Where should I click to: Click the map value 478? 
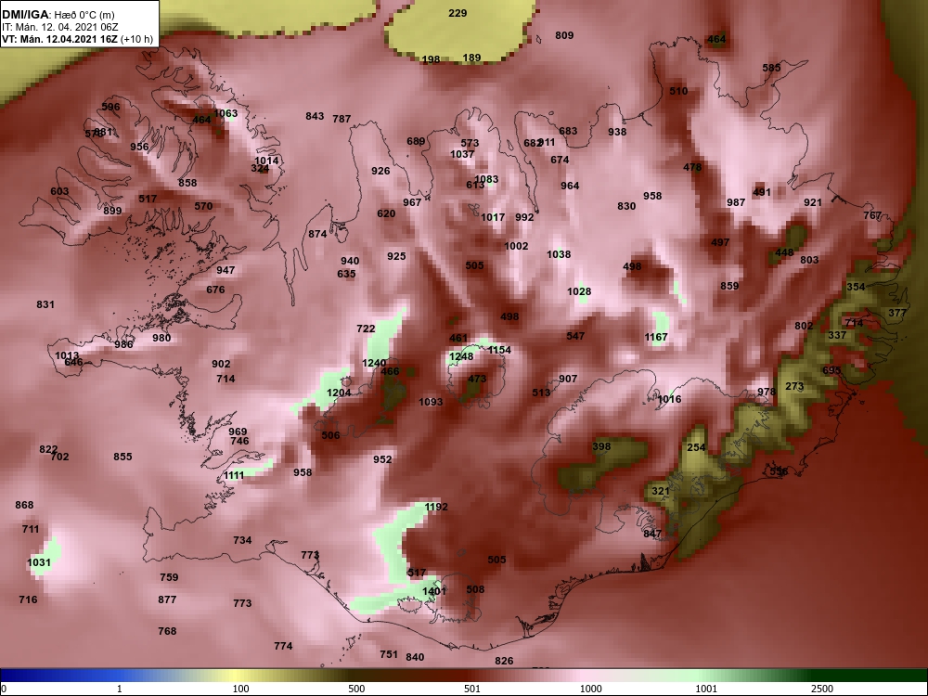click(692, 167)
